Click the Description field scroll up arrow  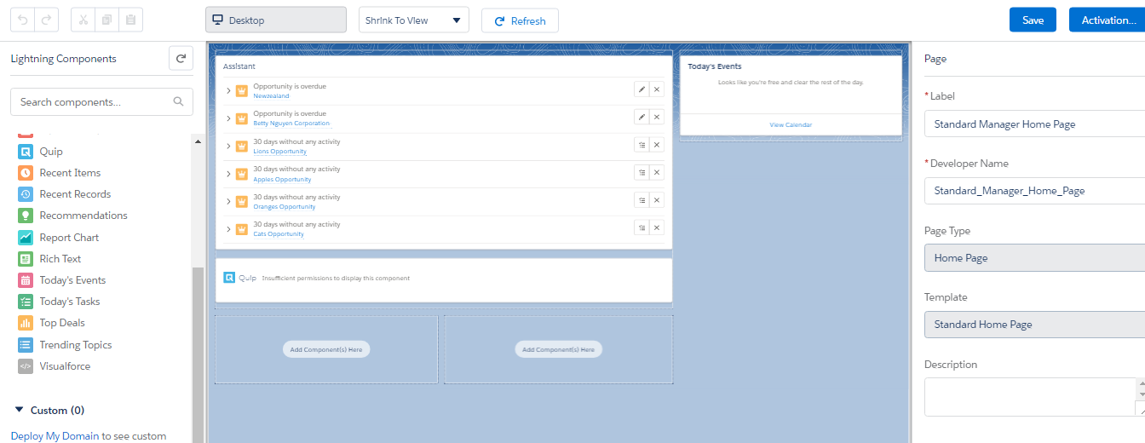pyautogui.click(x=1141, y=385)
